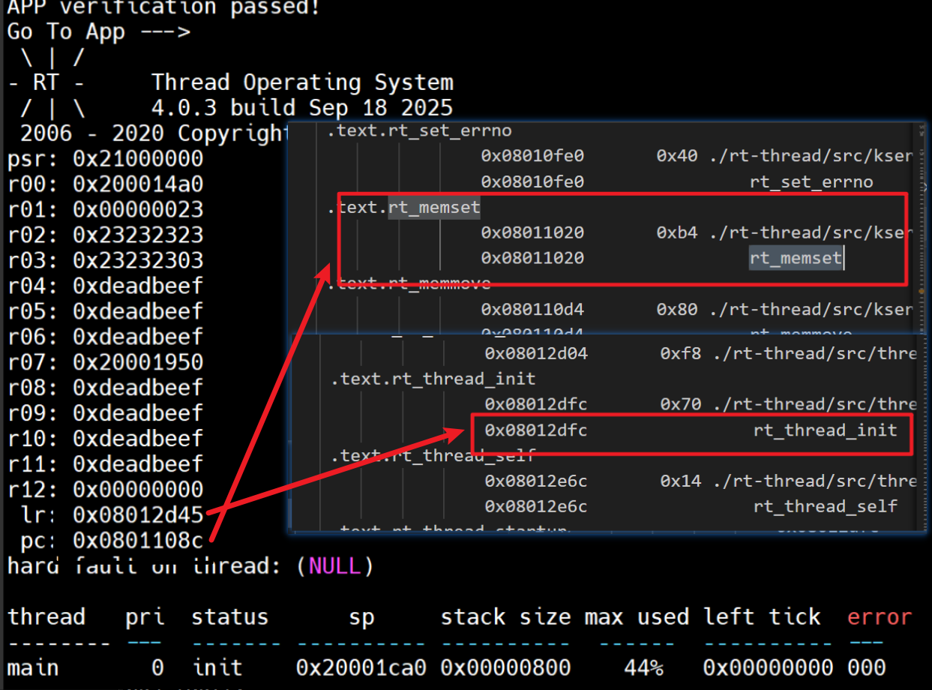Viewport: 932px width, 690px height.
Task: Click the 'Go To App --->' line
Action: [x=98, y=33]
